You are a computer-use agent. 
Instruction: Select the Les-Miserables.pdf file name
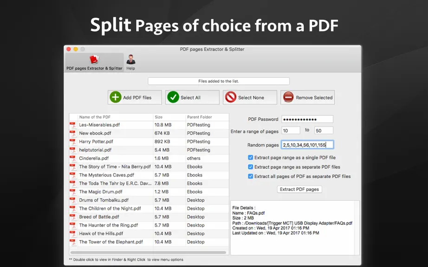(99, 125)
